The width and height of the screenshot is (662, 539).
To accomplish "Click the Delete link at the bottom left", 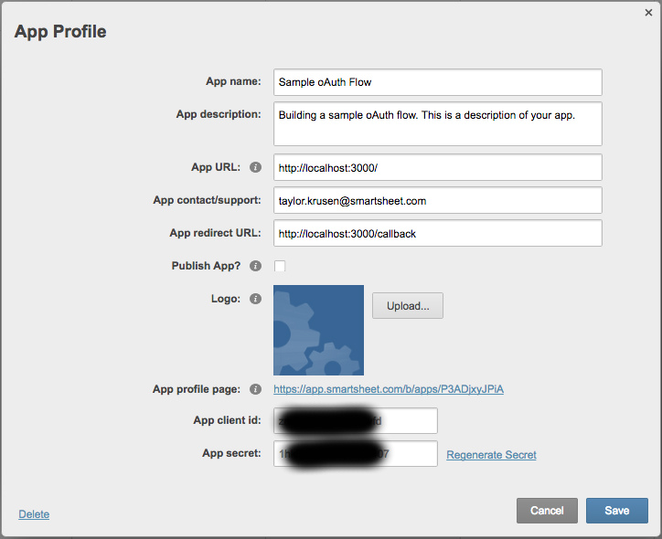I will [x=34, y=514].
